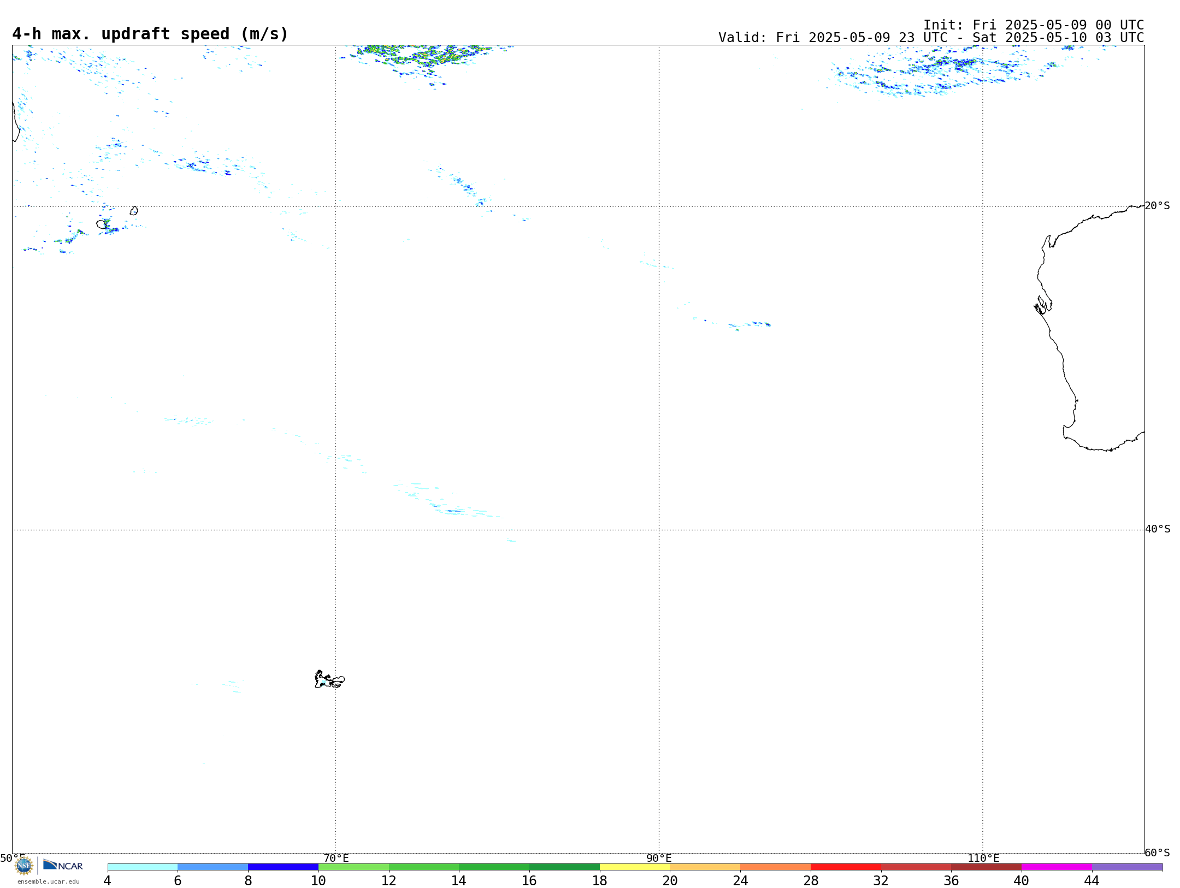Click the colorbar tick label '8'
1180x888 pixels.
(x=248, y=880)
